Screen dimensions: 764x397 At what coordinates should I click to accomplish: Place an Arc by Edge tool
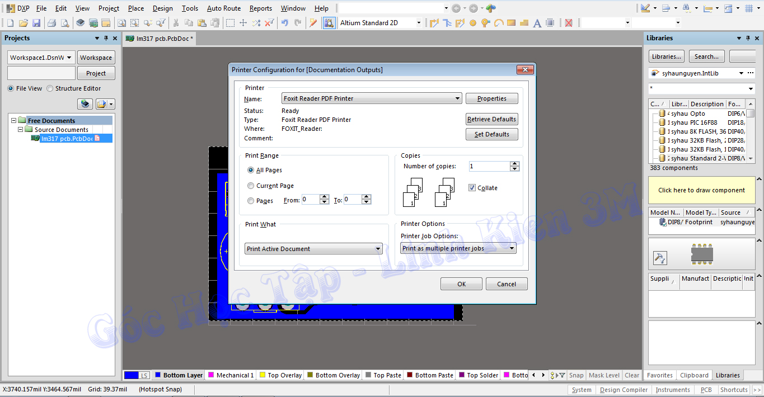pos(498,23)
